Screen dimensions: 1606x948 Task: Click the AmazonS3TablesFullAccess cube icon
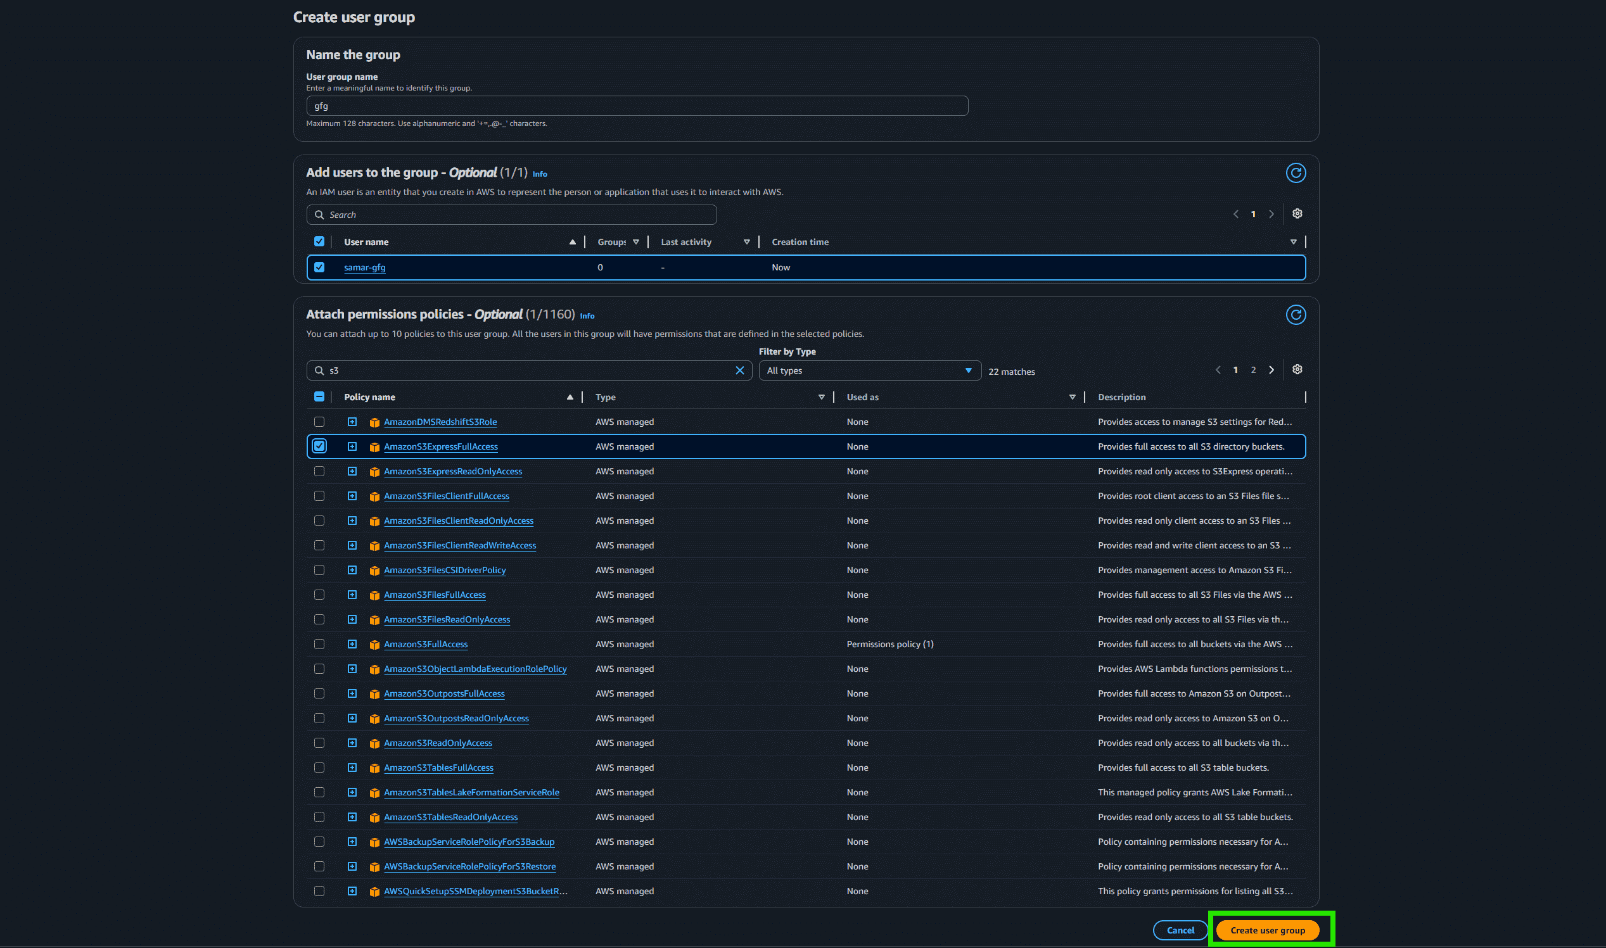click(374, 768)
